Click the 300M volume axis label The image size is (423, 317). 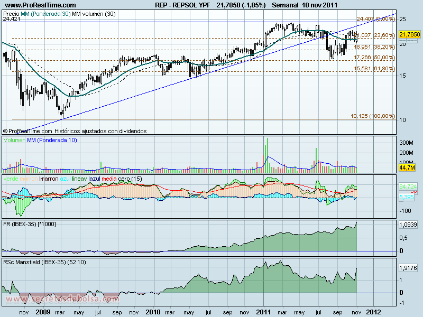pos(406,142)
